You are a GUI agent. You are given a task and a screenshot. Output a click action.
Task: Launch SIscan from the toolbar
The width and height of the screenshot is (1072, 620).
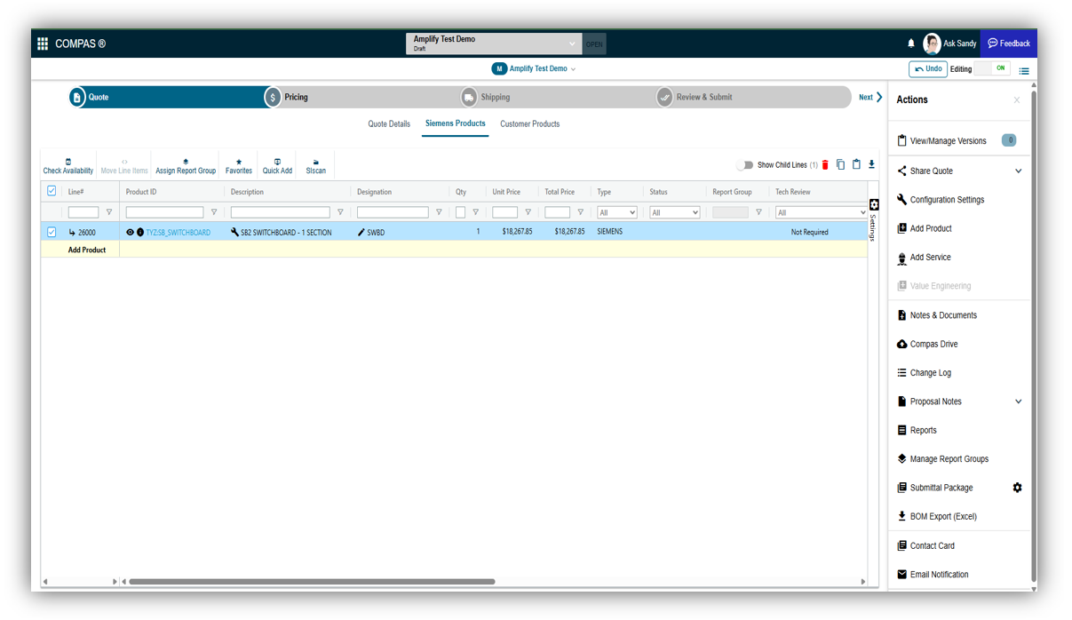(x=316, y=166)
